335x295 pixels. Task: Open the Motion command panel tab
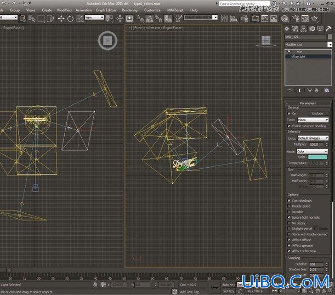click(312, 29)
